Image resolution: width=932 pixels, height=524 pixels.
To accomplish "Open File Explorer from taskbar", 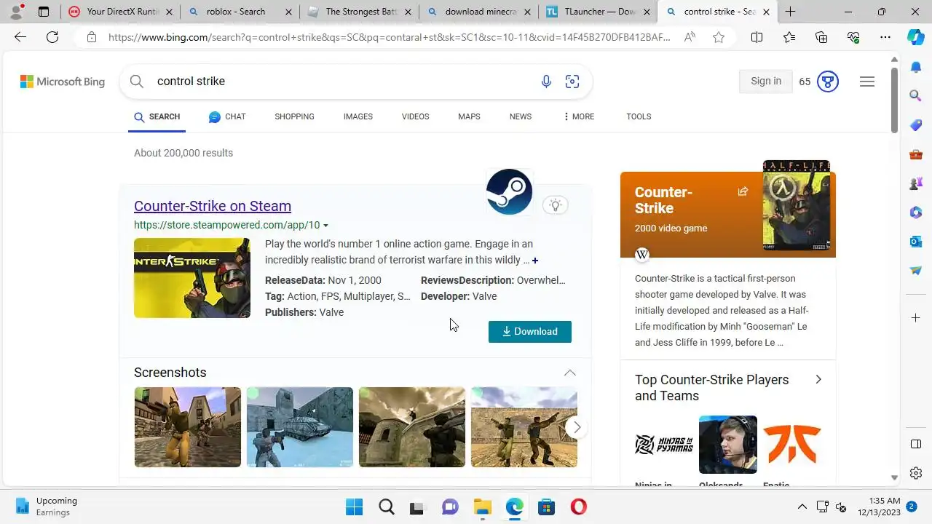I will pyautogui.click(x=483, y=507).
